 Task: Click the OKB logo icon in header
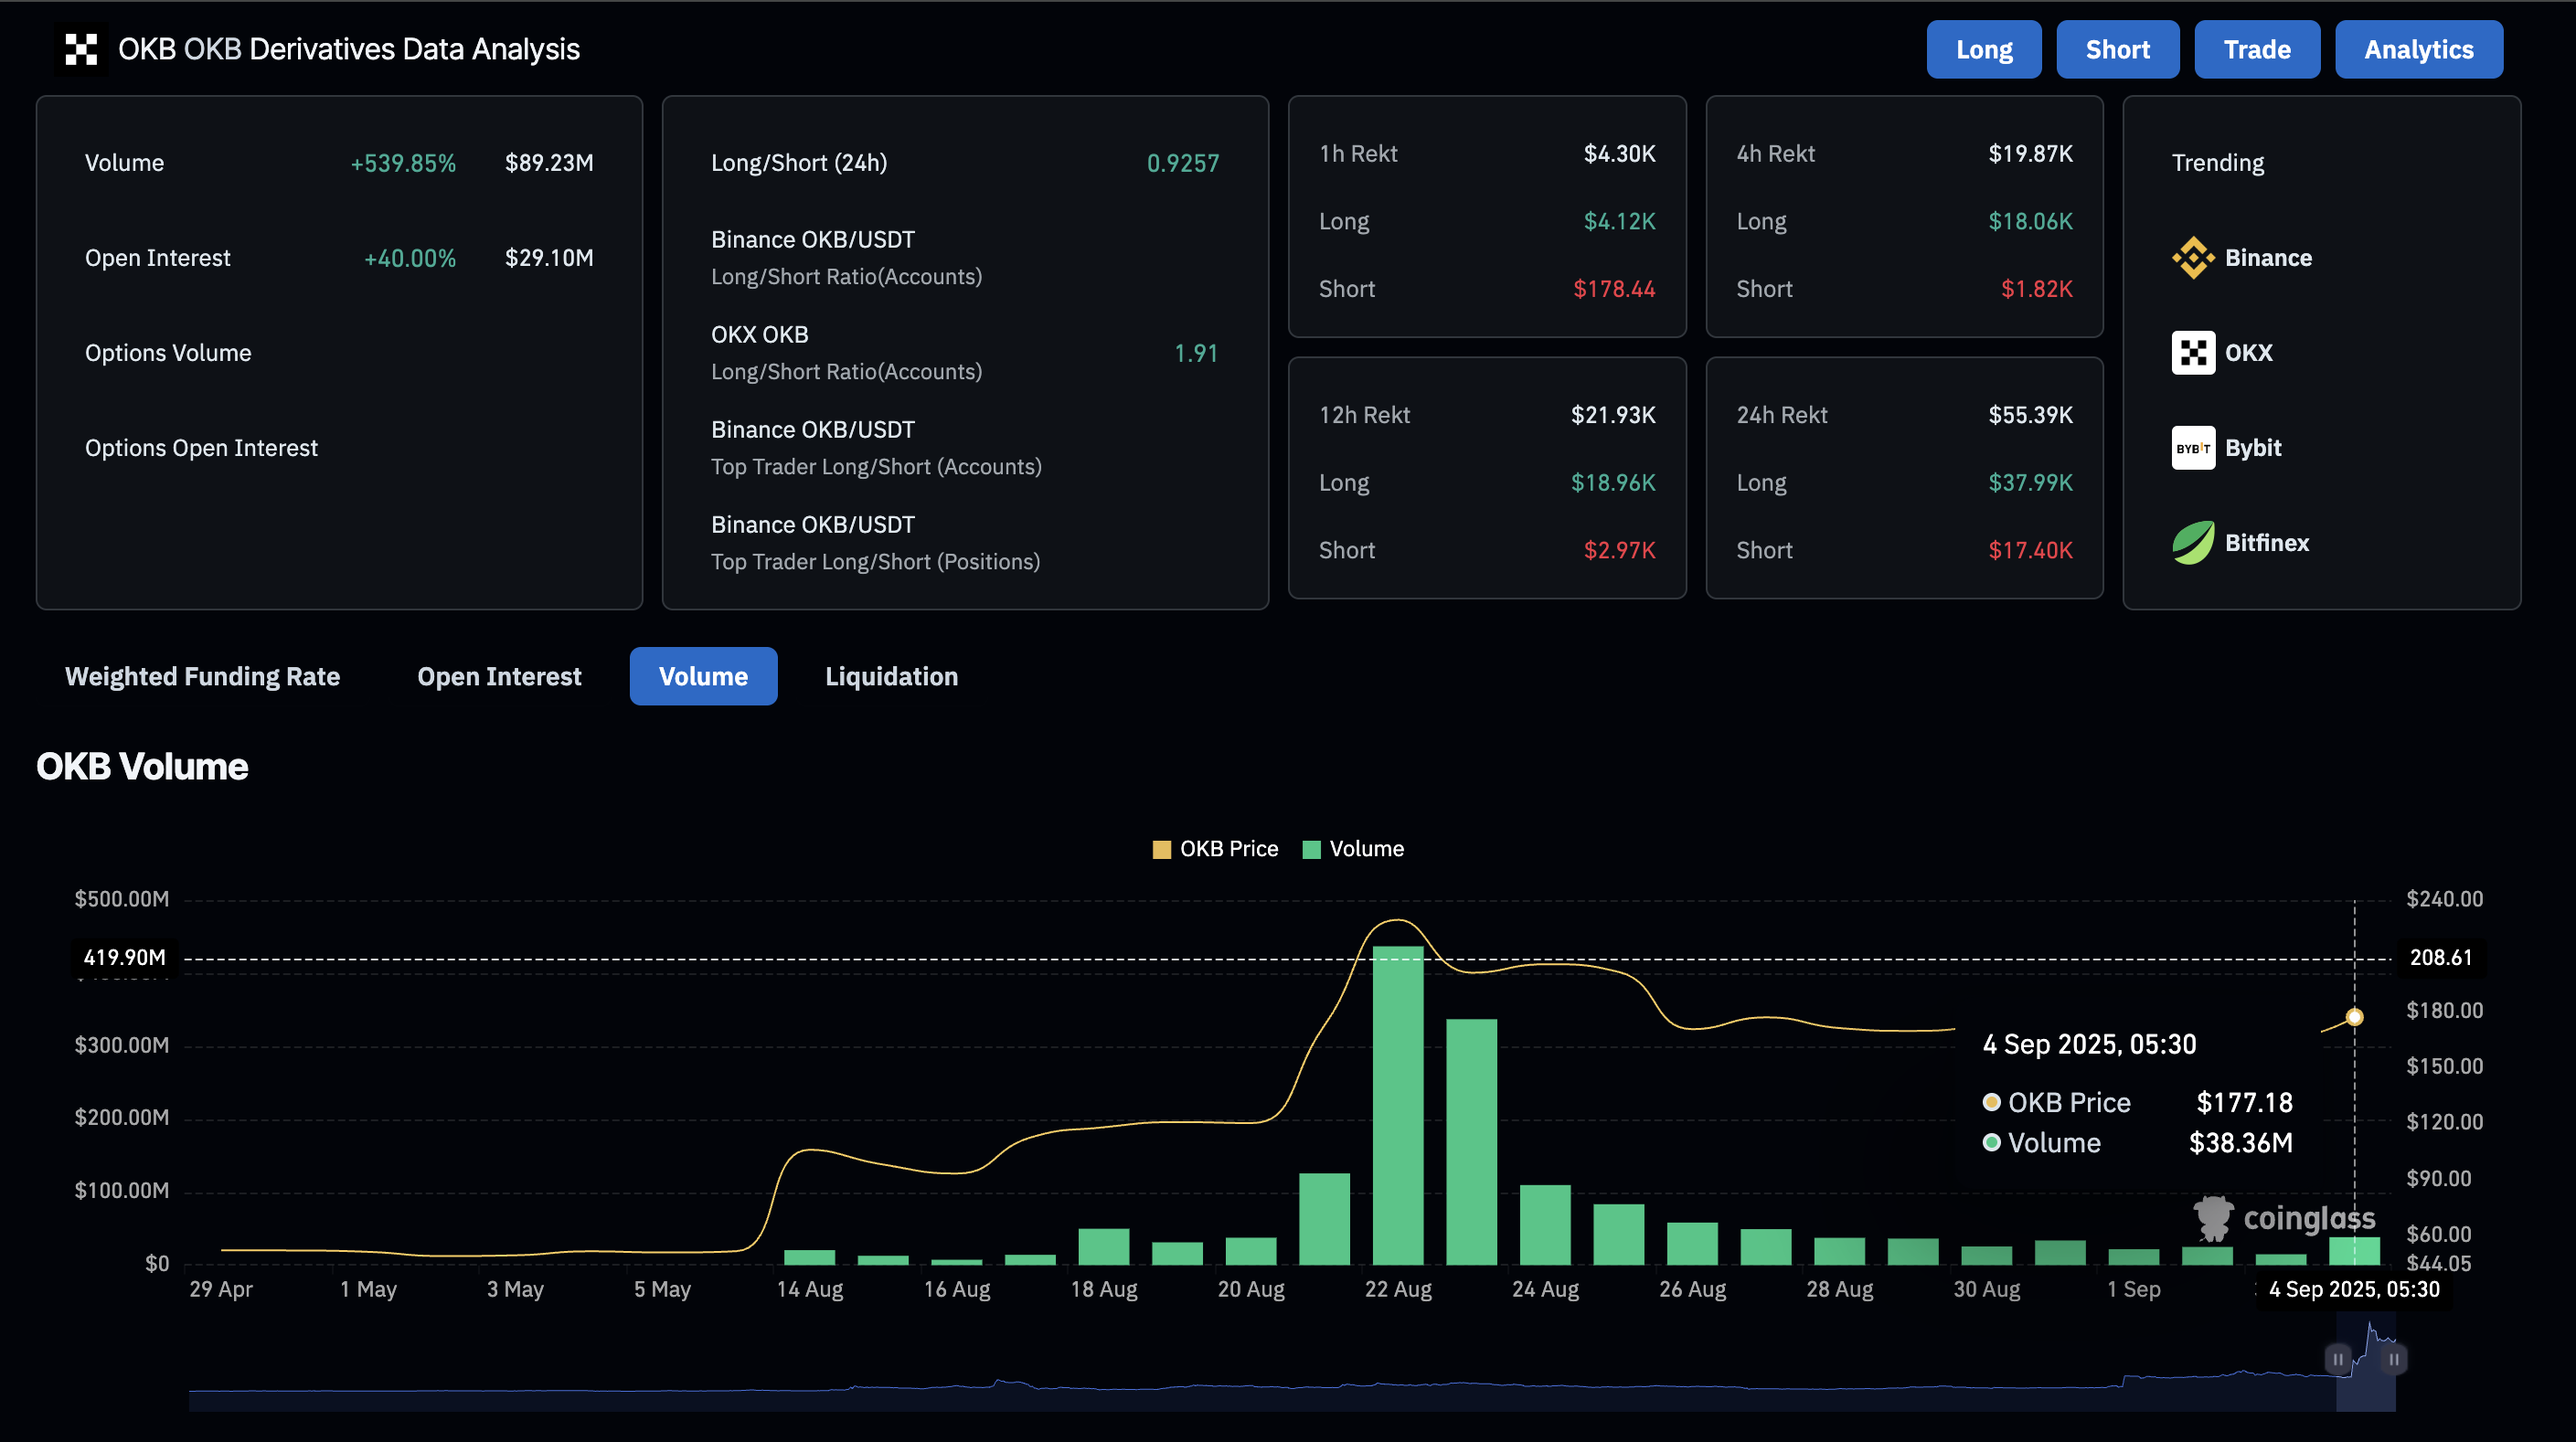tap(81, 49)
